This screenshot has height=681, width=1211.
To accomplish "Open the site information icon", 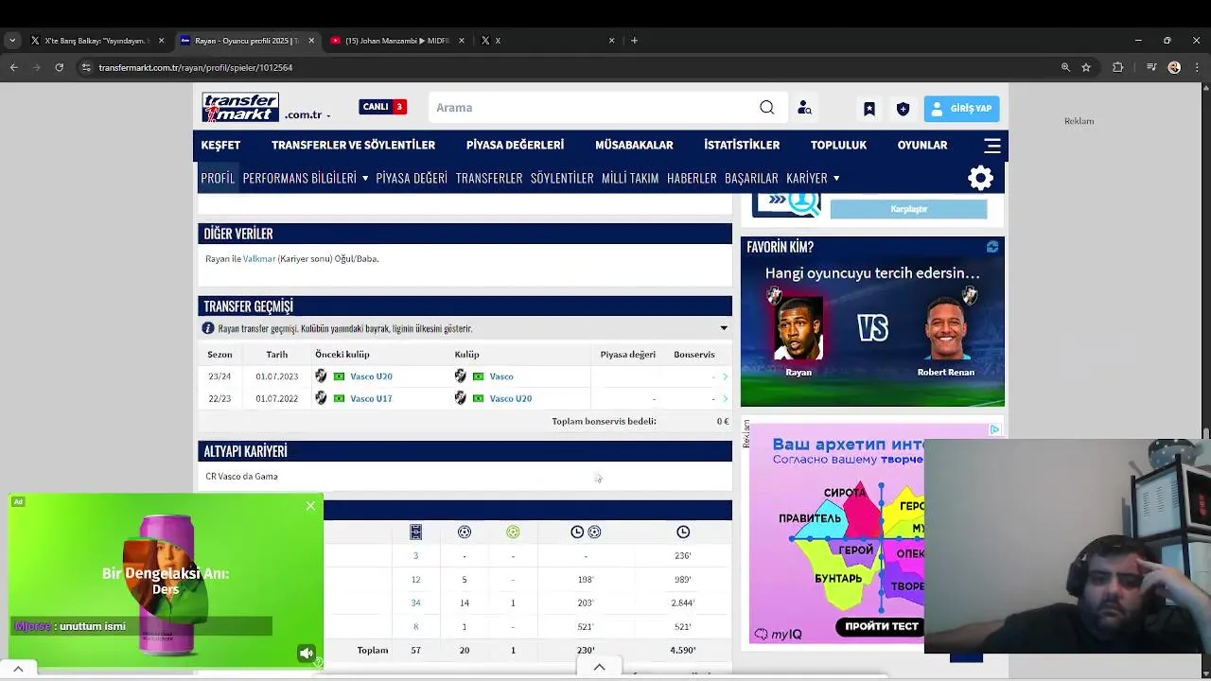I will pos(86,67).
